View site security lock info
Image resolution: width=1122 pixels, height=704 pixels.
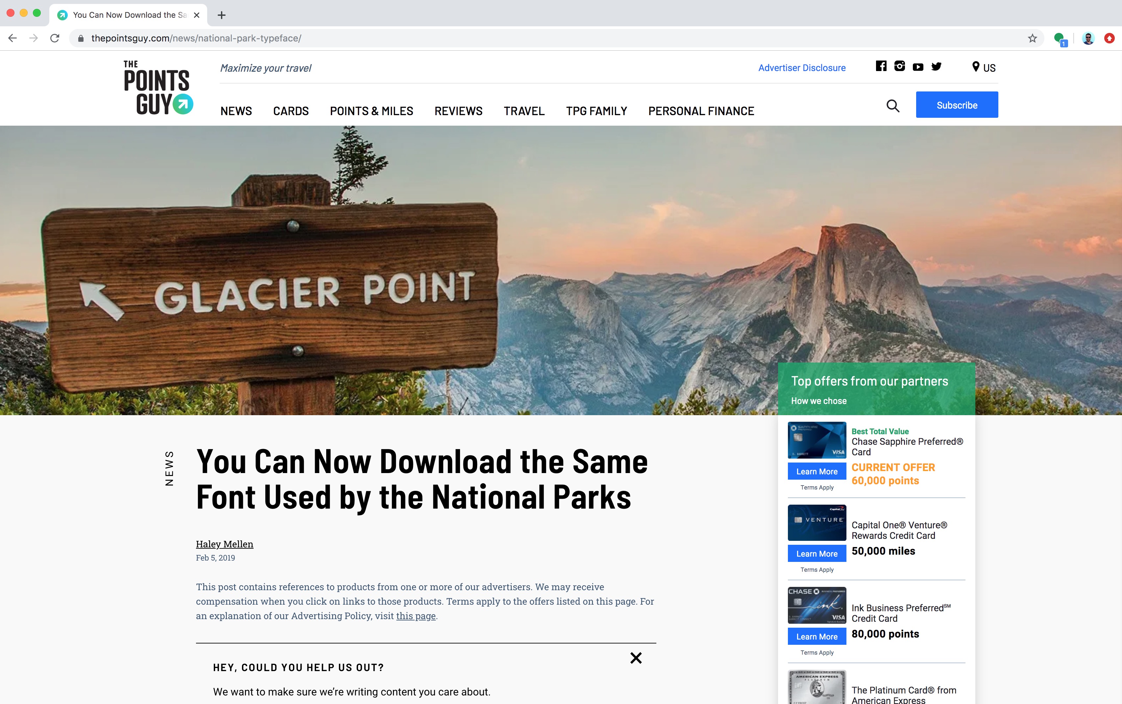tap(81, 38)
